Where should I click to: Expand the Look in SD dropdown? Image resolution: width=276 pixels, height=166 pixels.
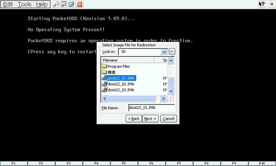pos(164,52)
